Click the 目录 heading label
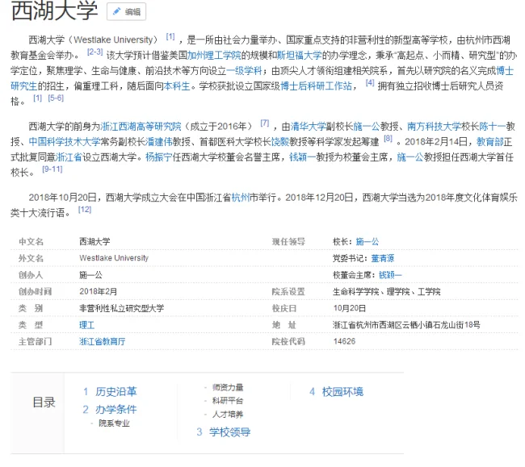 click(44, 402)
